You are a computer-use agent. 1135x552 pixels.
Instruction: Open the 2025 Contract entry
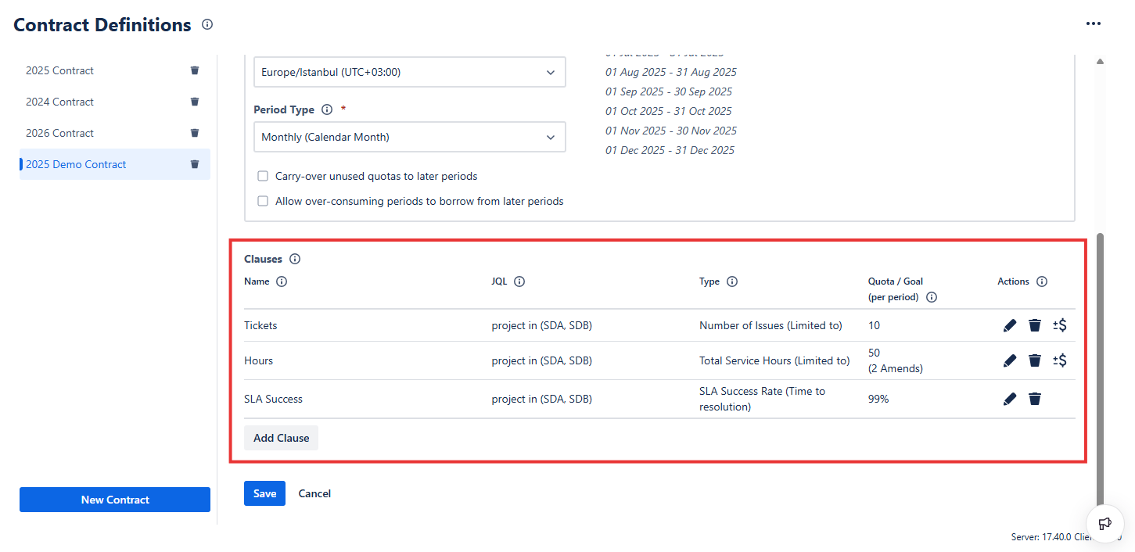point(59,70)
